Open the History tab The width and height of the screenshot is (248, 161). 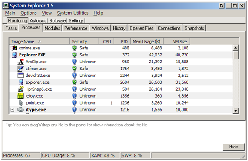[119, 28]
